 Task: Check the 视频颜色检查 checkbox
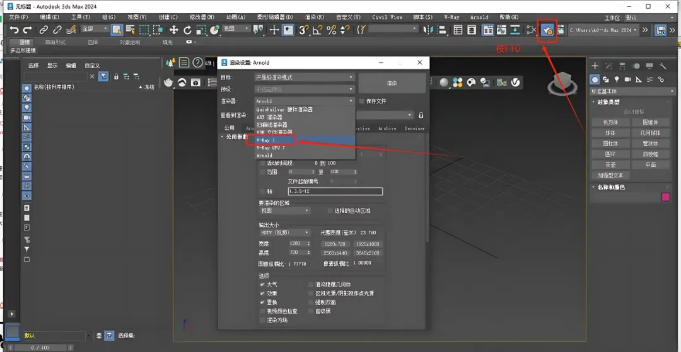[262, 311]
